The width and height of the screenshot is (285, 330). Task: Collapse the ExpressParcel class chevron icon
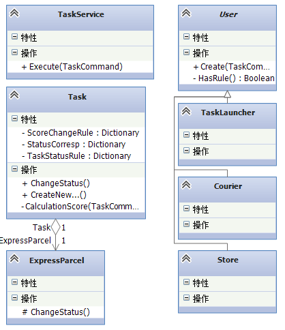pyautogui.click(x=14, y=258)
